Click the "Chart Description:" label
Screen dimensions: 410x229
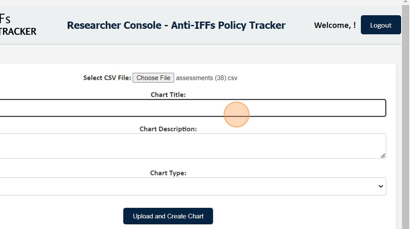coord(168,129)
